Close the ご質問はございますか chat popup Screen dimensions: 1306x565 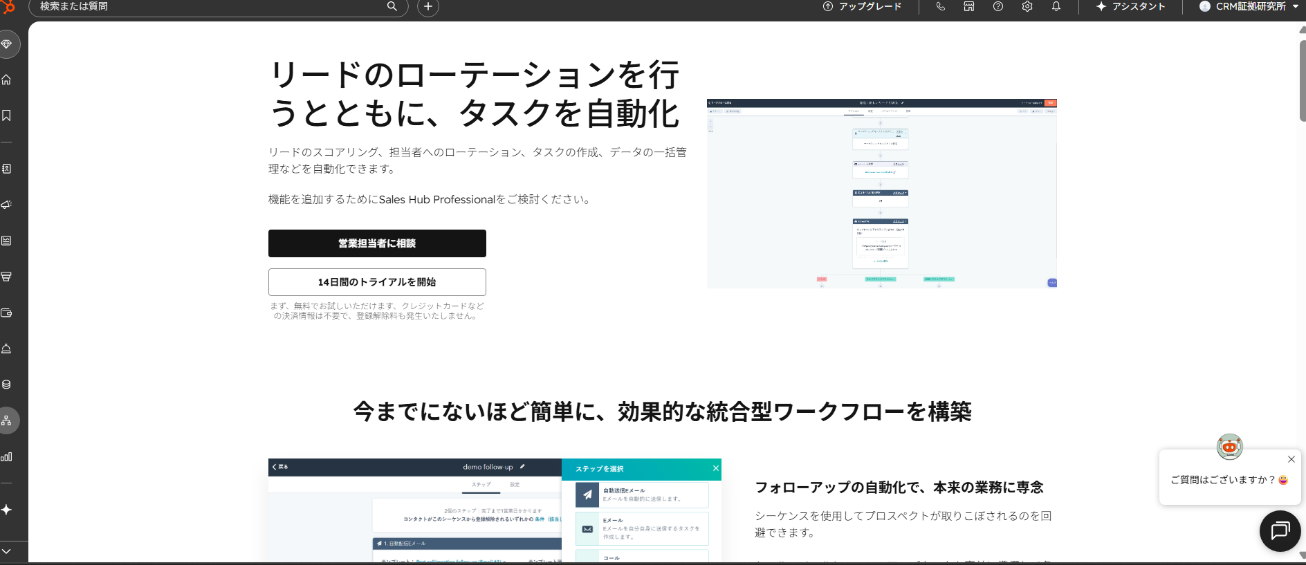point(1291,459)
